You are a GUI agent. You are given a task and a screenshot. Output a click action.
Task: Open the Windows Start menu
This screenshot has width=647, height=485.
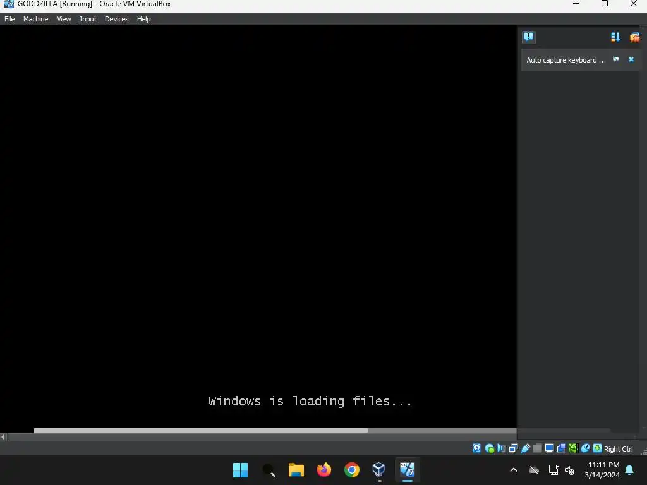240,470
